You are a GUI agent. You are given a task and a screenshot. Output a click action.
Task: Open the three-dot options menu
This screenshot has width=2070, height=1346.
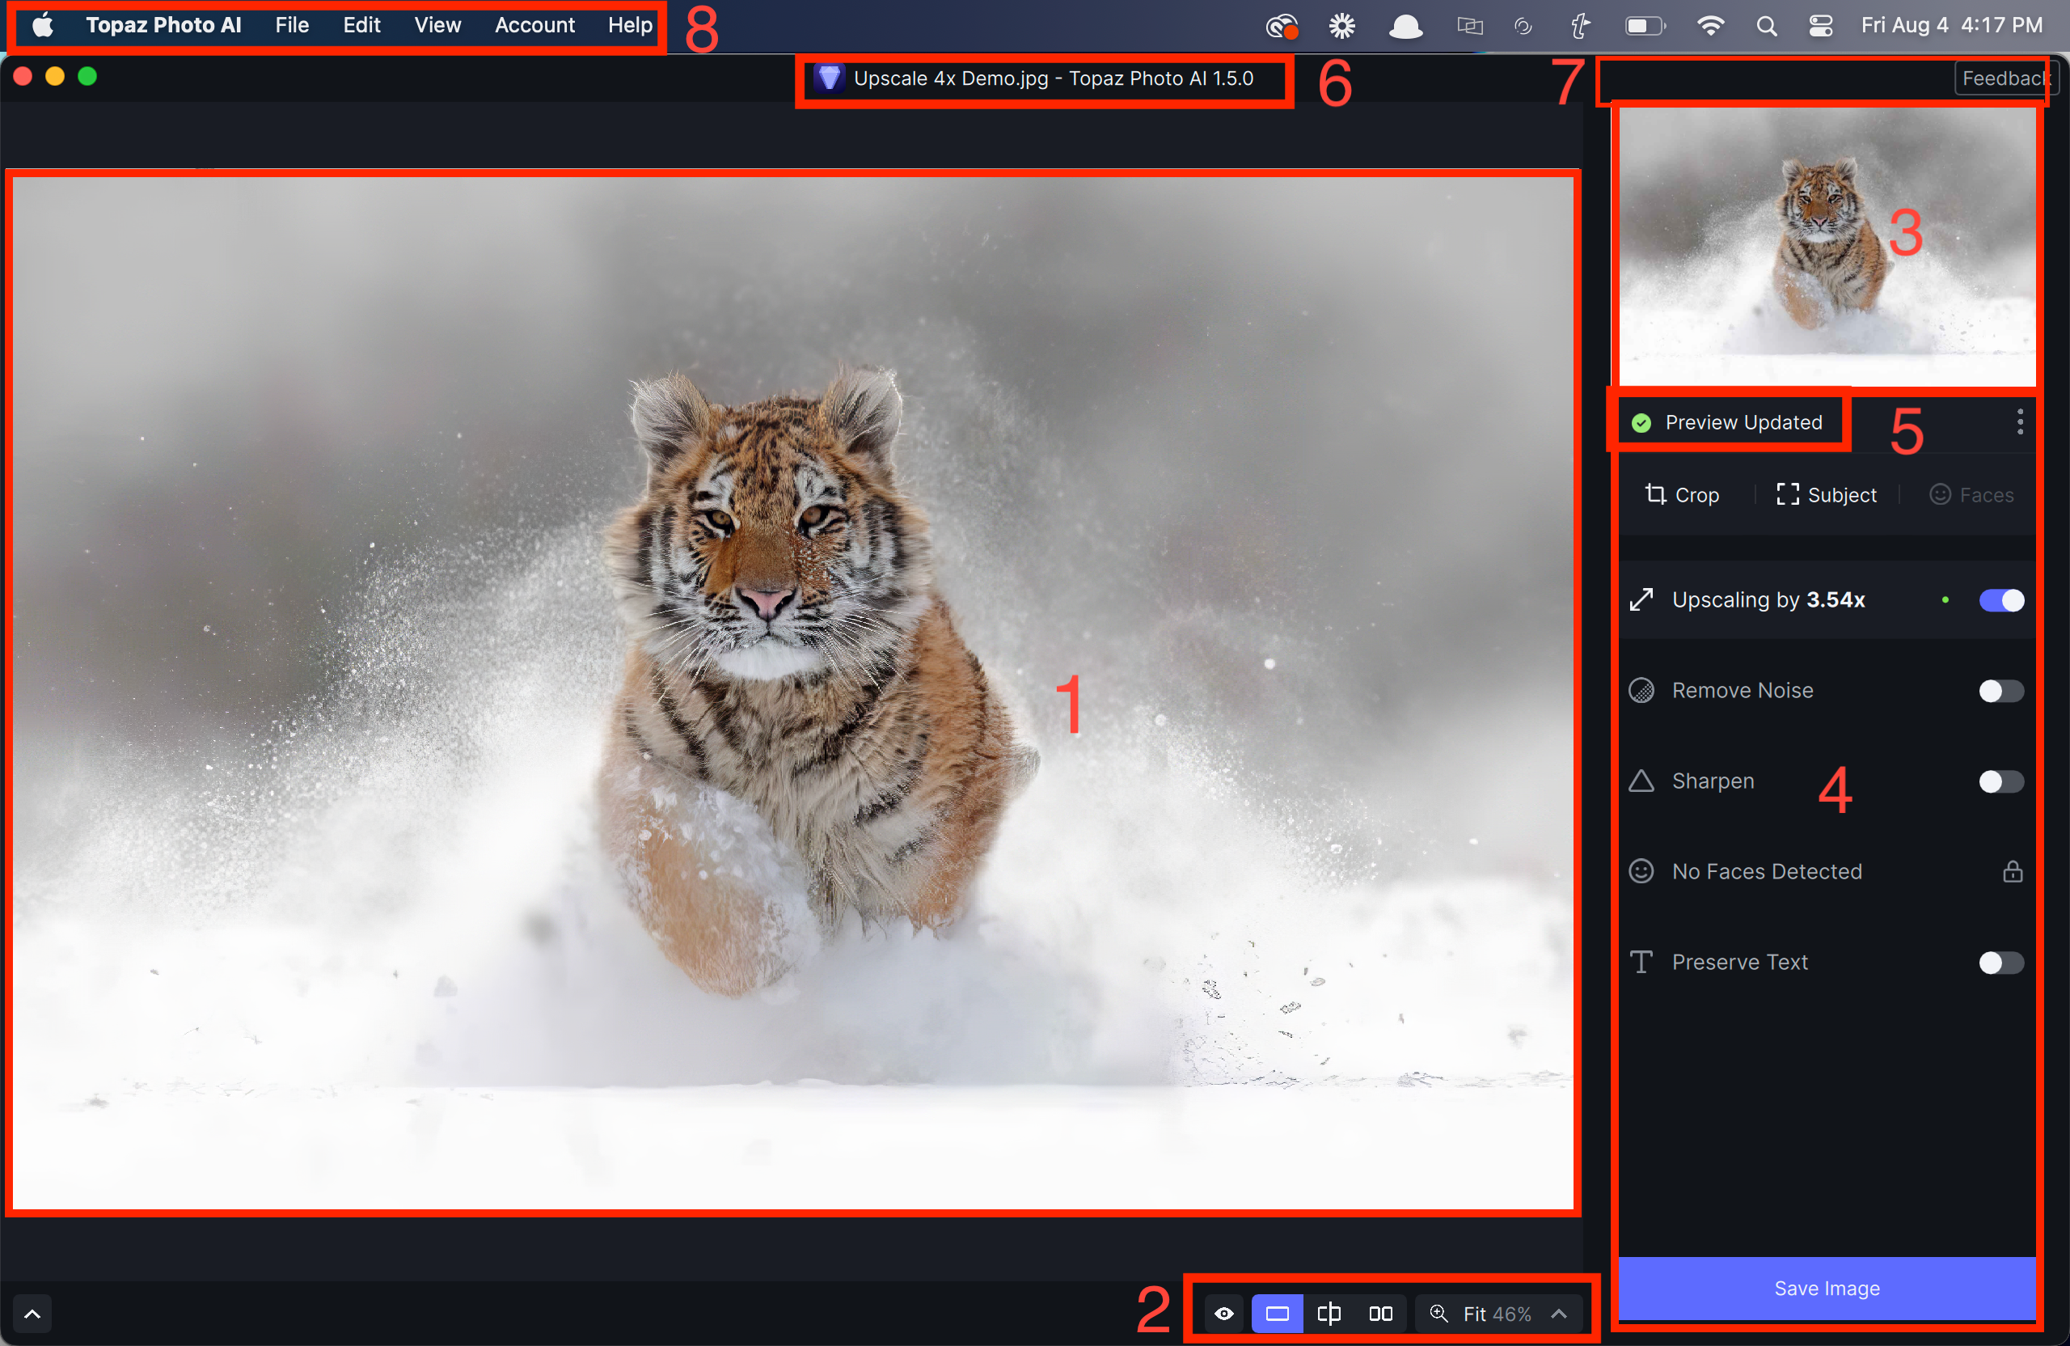2020,422
